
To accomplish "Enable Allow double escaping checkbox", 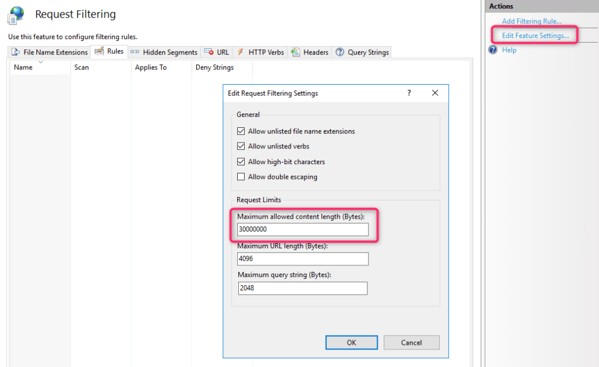I will [x=241, y=177].
